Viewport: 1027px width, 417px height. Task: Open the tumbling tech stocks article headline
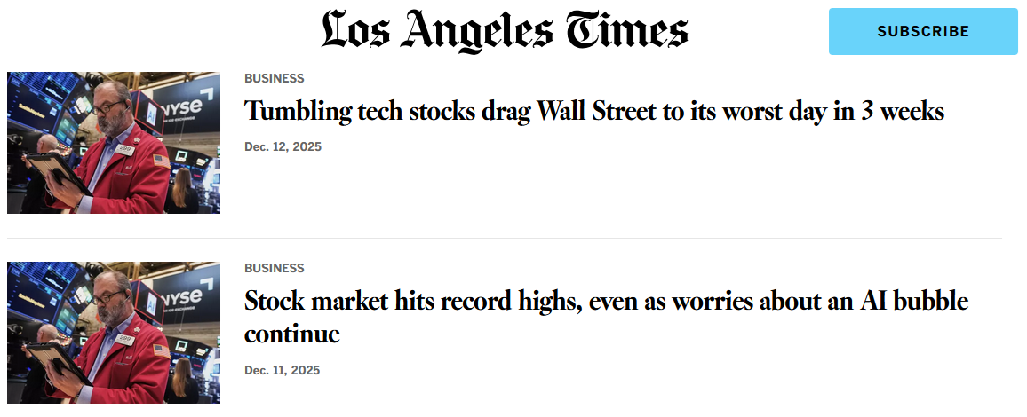point(593,111)
